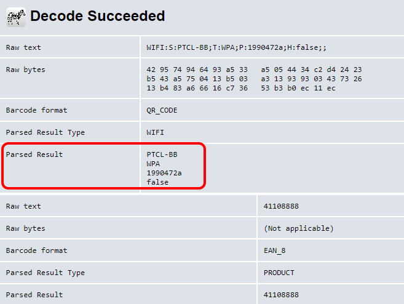Click the last line of raw bytes
Screen dimensions: 404x304
click(x=241, y=88)
